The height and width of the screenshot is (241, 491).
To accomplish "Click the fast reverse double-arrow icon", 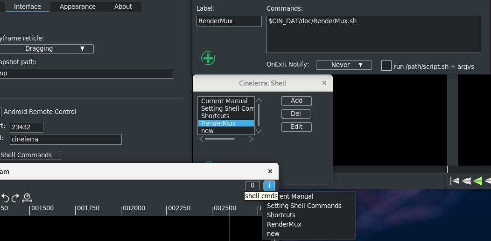I will tap(466, 181).
